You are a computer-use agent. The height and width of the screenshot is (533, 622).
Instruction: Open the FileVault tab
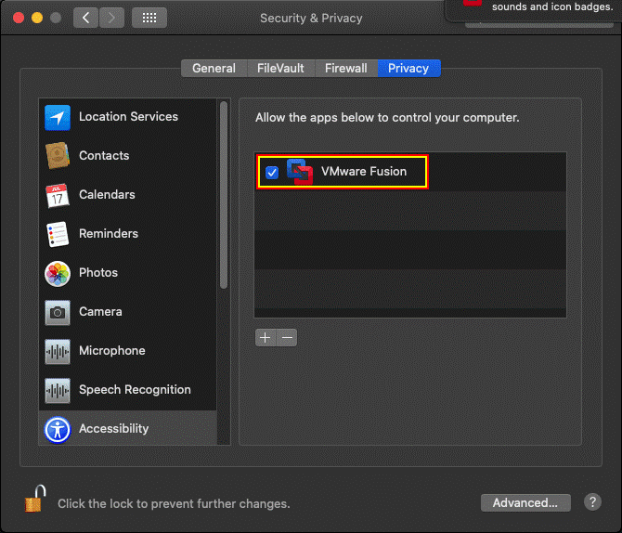(x=281, y=68)
